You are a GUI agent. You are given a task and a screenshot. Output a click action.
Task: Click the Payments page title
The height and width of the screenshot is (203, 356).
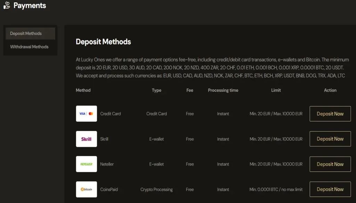(30, 6)
